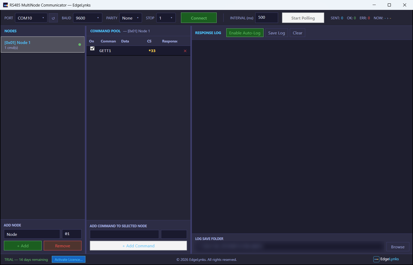Click the SENT: 0 counter
413x265 pixels.
(337, 18)
